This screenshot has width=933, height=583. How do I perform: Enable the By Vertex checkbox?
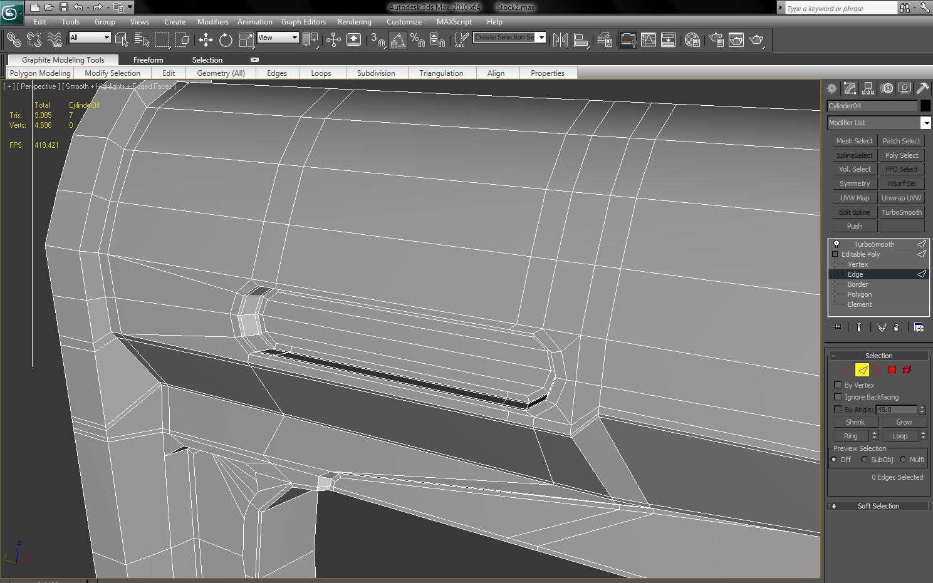pos(838,385)
